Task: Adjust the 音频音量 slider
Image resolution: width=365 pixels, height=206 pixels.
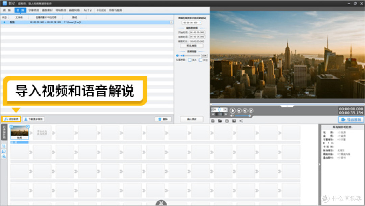Action: pos(190,56)
